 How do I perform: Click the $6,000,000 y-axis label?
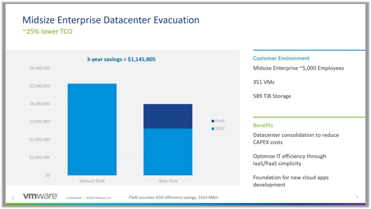click(39, 68)
